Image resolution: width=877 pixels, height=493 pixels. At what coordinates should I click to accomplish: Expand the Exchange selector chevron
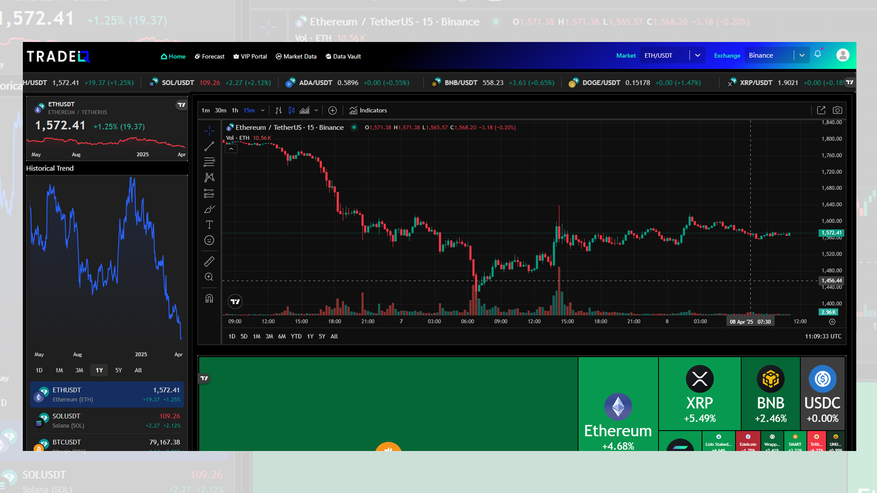(802, 55)
